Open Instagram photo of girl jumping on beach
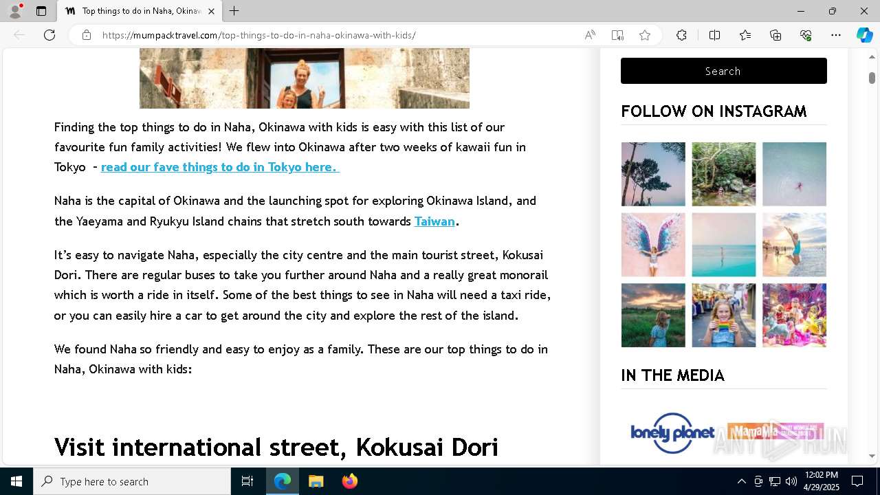The image size is (880, 495). click(x=794, y=245)
